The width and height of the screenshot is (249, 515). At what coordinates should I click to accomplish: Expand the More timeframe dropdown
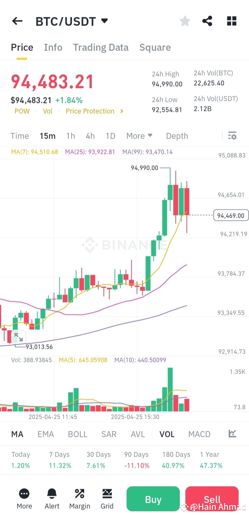pos(139,136)
